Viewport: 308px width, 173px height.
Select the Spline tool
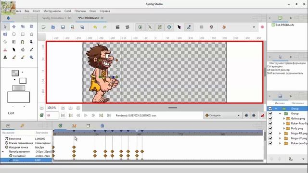coord(23,42)
